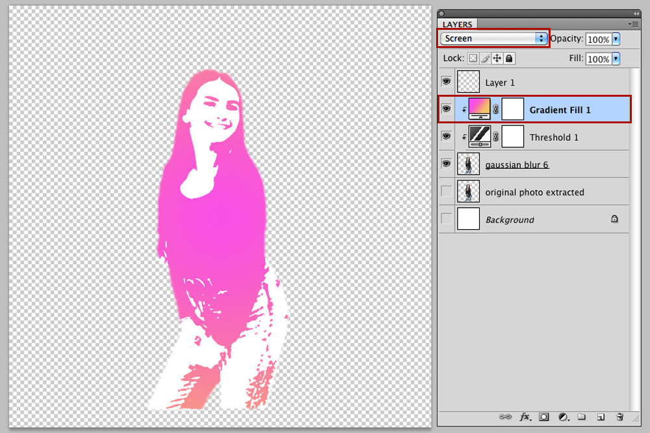Click the Layers panel resize grip
Viewport: 650px width, 433px height.
tap(636, 419)
